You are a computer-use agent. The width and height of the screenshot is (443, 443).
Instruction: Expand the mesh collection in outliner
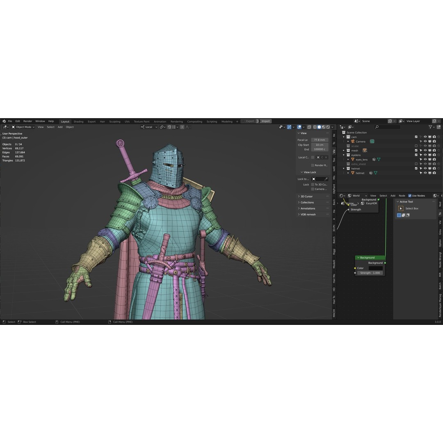[x=344, y=151]
